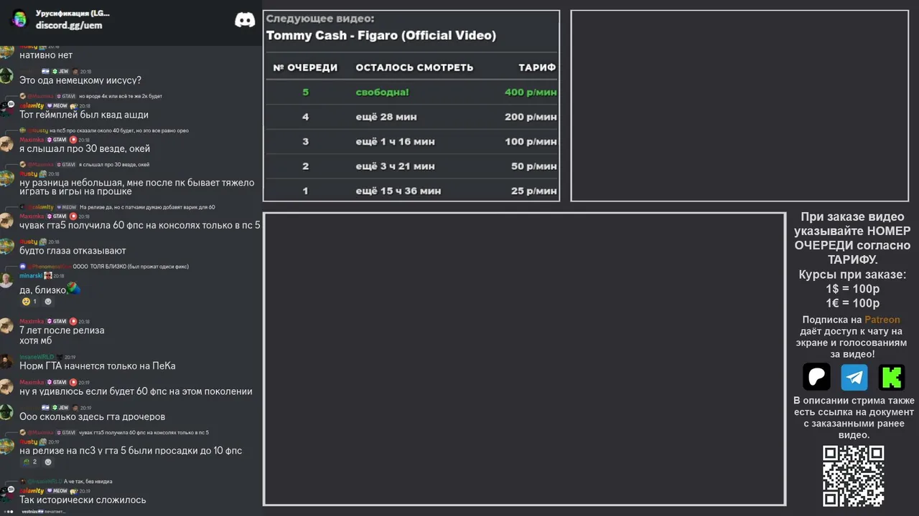Click avatar beside 'Тот геймплей был квад ашди'
Screen dimensions: 919x516
[6, 110]
